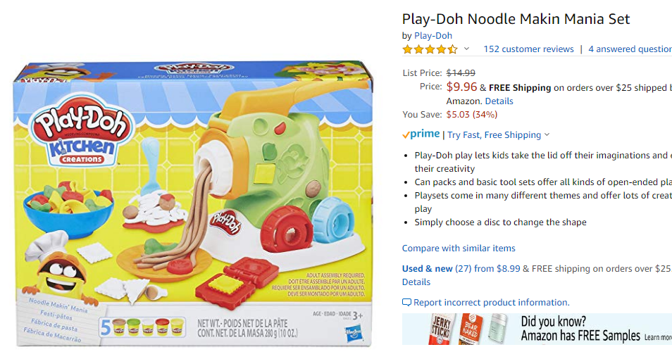The width and height of the screenshot is (672, 359).
Task: Click Report incorrect product information
Action: tap(491, 303)
